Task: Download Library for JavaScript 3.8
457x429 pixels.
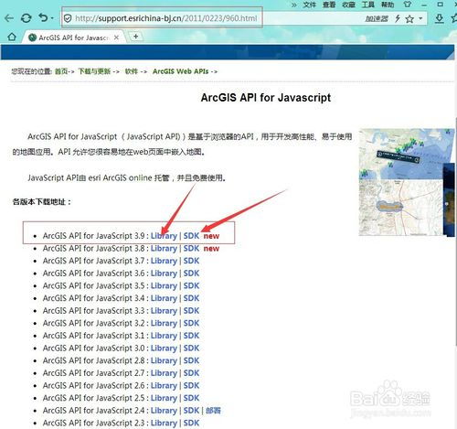Action: tap(164, 249)
